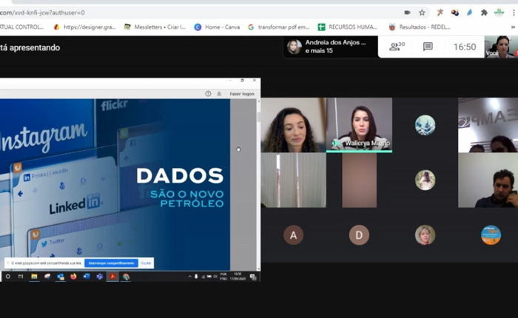Viewport: 518px width, 318px height.
Task: Open the meeting chat panel
Action: (428, 47)
